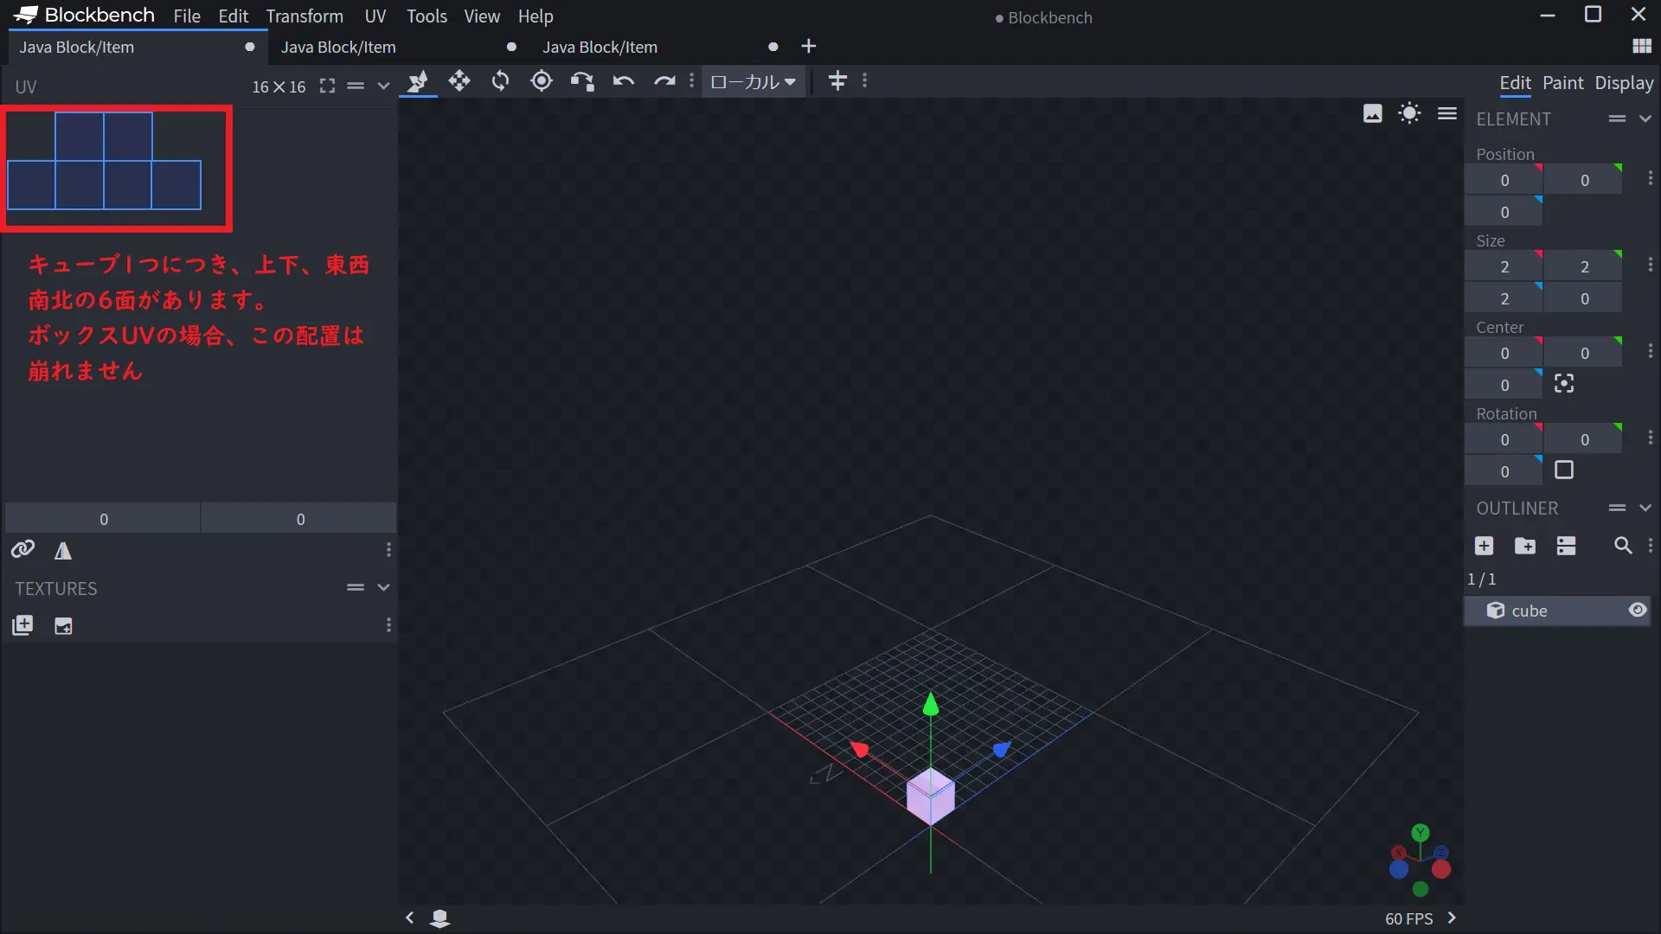Toggle viewport shading with the sun icon
This screenshot has height=934, width=1661.
[x=1409, y=113]
